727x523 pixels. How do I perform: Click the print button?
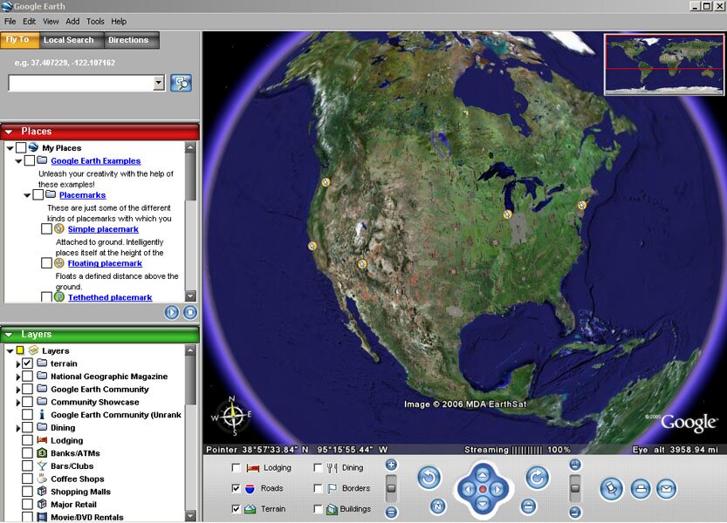pyautogui.click(x=641, y=489)
